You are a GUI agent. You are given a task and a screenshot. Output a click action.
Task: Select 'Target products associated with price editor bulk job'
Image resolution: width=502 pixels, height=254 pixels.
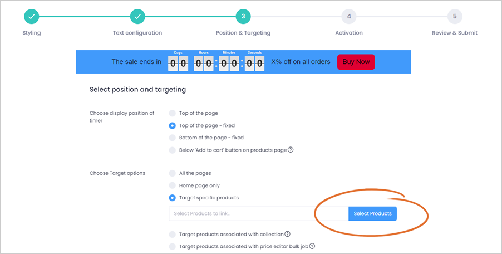[172, 246]
